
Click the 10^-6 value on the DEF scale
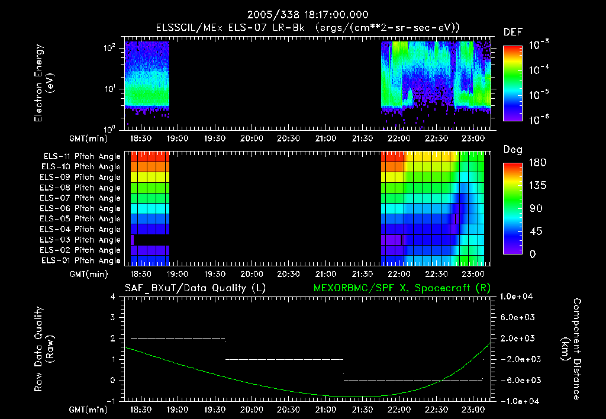pos(539,120)
